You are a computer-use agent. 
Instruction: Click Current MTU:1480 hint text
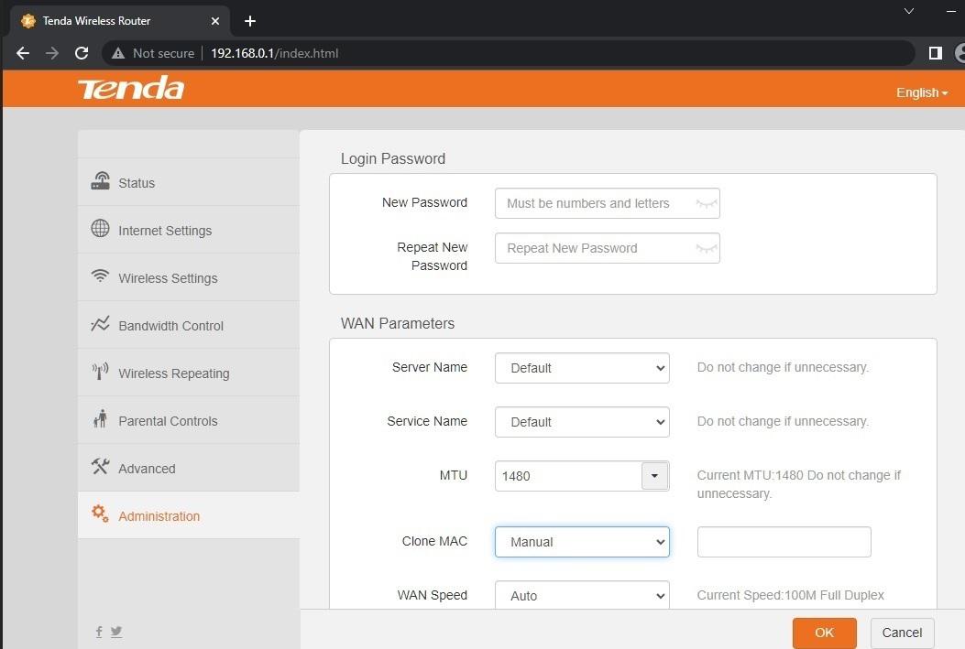pos(798,484)
